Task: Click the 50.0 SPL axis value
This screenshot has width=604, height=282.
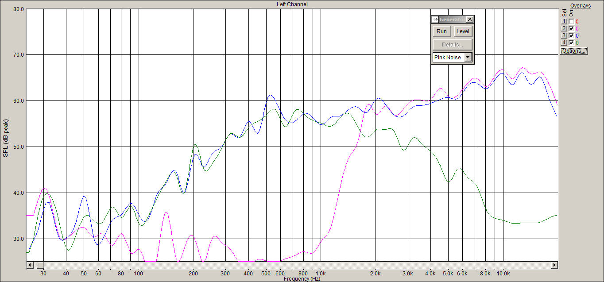Action: click(x=19, y=147)
